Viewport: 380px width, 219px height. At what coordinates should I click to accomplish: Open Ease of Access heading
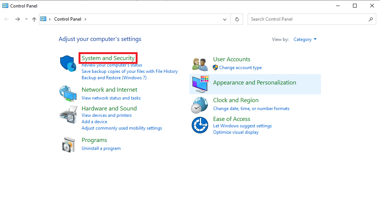tap(232, 119)
